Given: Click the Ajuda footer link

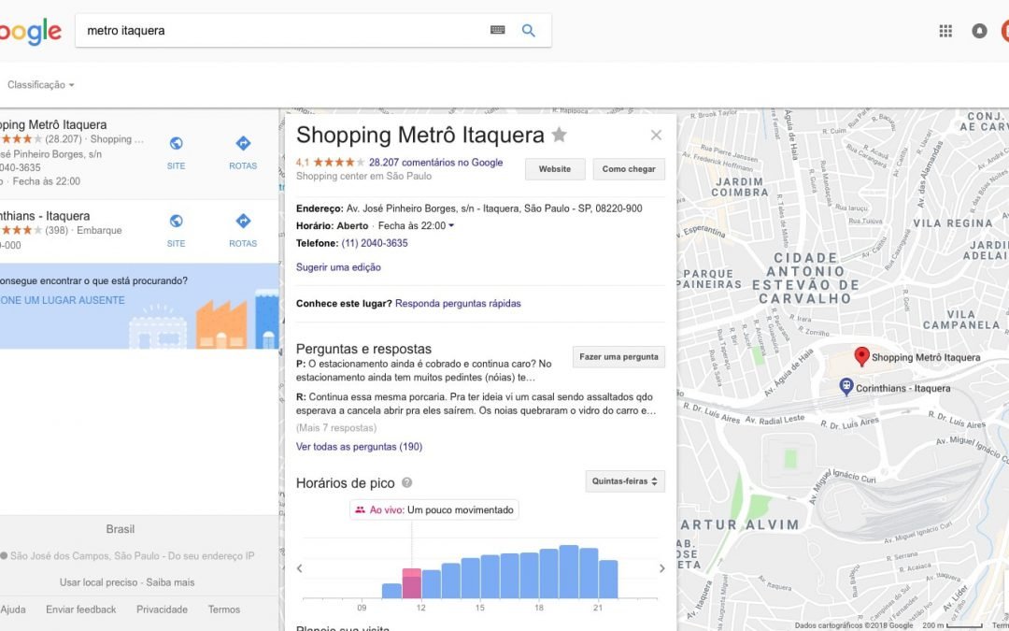Looking at the screenshot, I should [13, 609].
